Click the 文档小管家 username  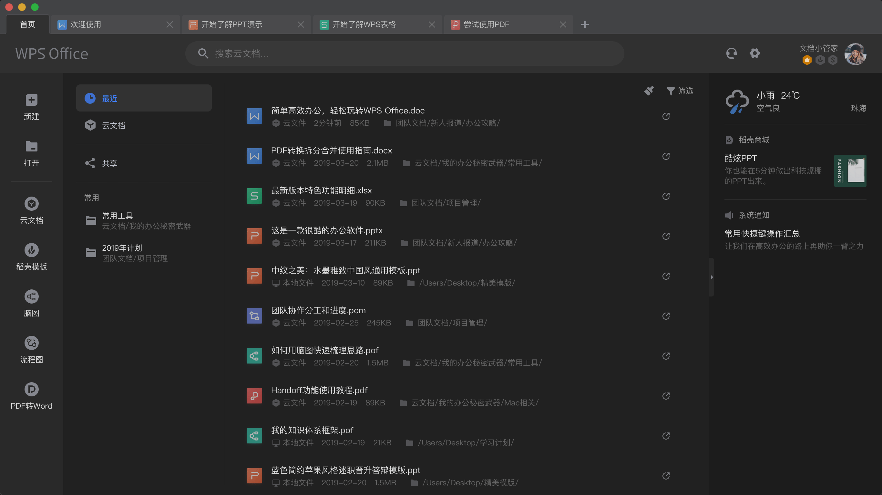[x=818, y=48]
